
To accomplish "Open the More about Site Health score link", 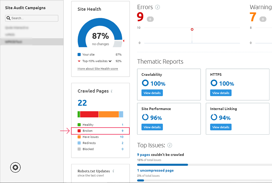I will 97,69.
